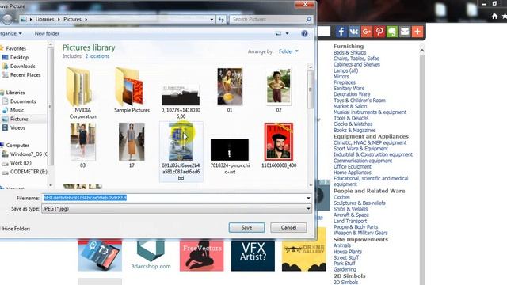Select Downloads in Favorites

[22, 66]
